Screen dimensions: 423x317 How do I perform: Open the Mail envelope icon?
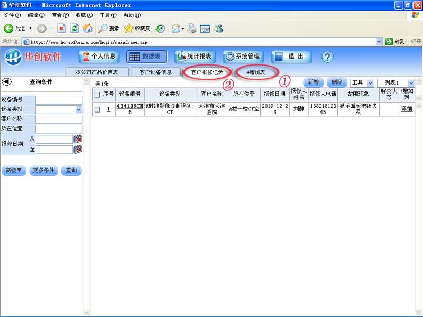176,29
